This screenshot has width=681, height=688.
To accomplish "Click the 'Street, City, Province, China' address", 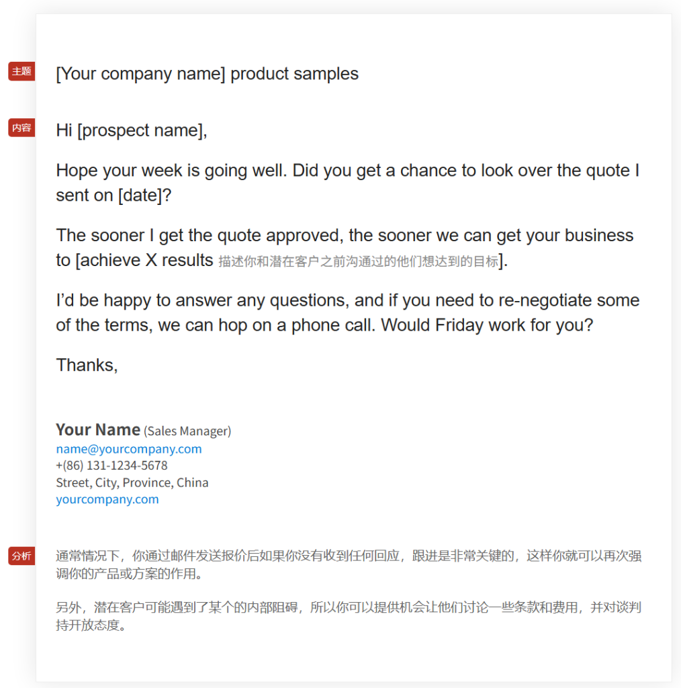I will point(132,482).
